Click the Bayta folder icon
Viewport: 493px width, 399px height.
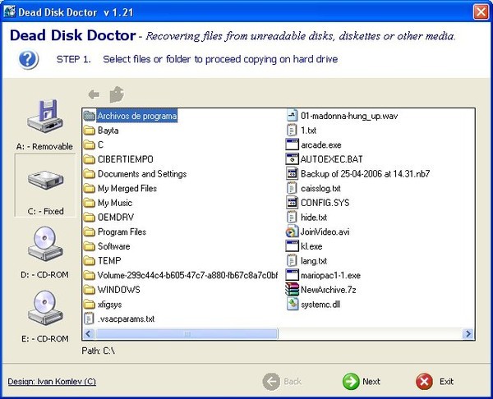90,131
